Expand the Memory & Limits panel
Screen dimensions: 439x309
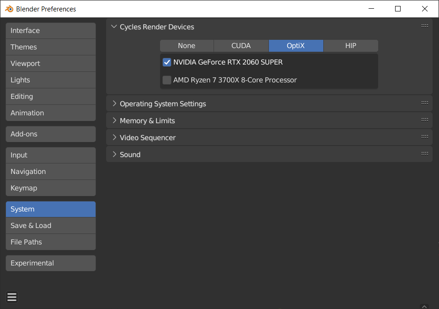click(x=114, y=120)
